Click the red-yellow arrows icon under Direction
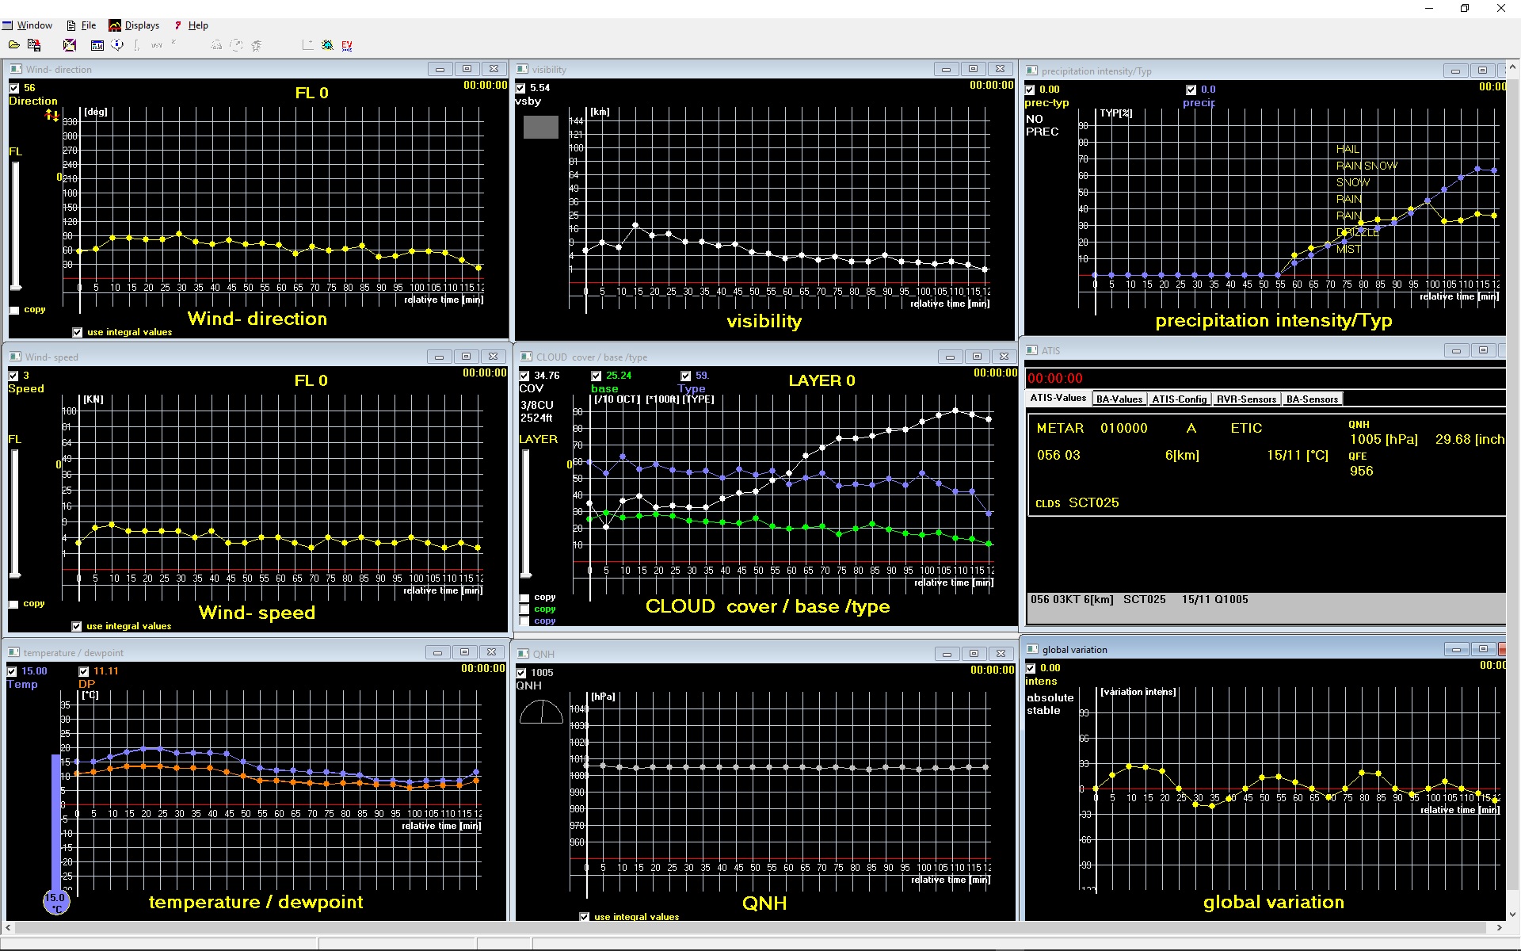This screenshot has height=951, width=1521. coord(51,116)
